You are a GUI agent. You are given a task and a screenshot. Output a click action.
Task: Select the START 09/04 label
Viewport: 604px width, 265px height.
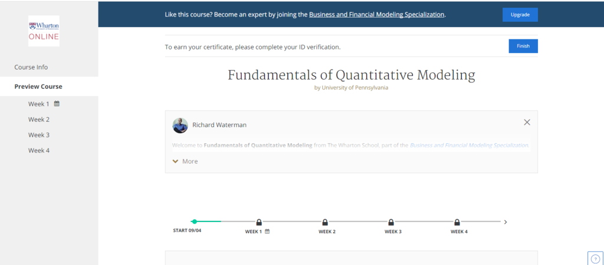point(187,230)
